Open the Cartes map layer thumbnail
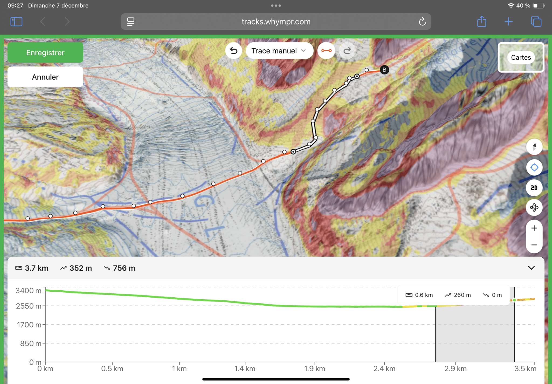552x384 pixels. point(520,57)
